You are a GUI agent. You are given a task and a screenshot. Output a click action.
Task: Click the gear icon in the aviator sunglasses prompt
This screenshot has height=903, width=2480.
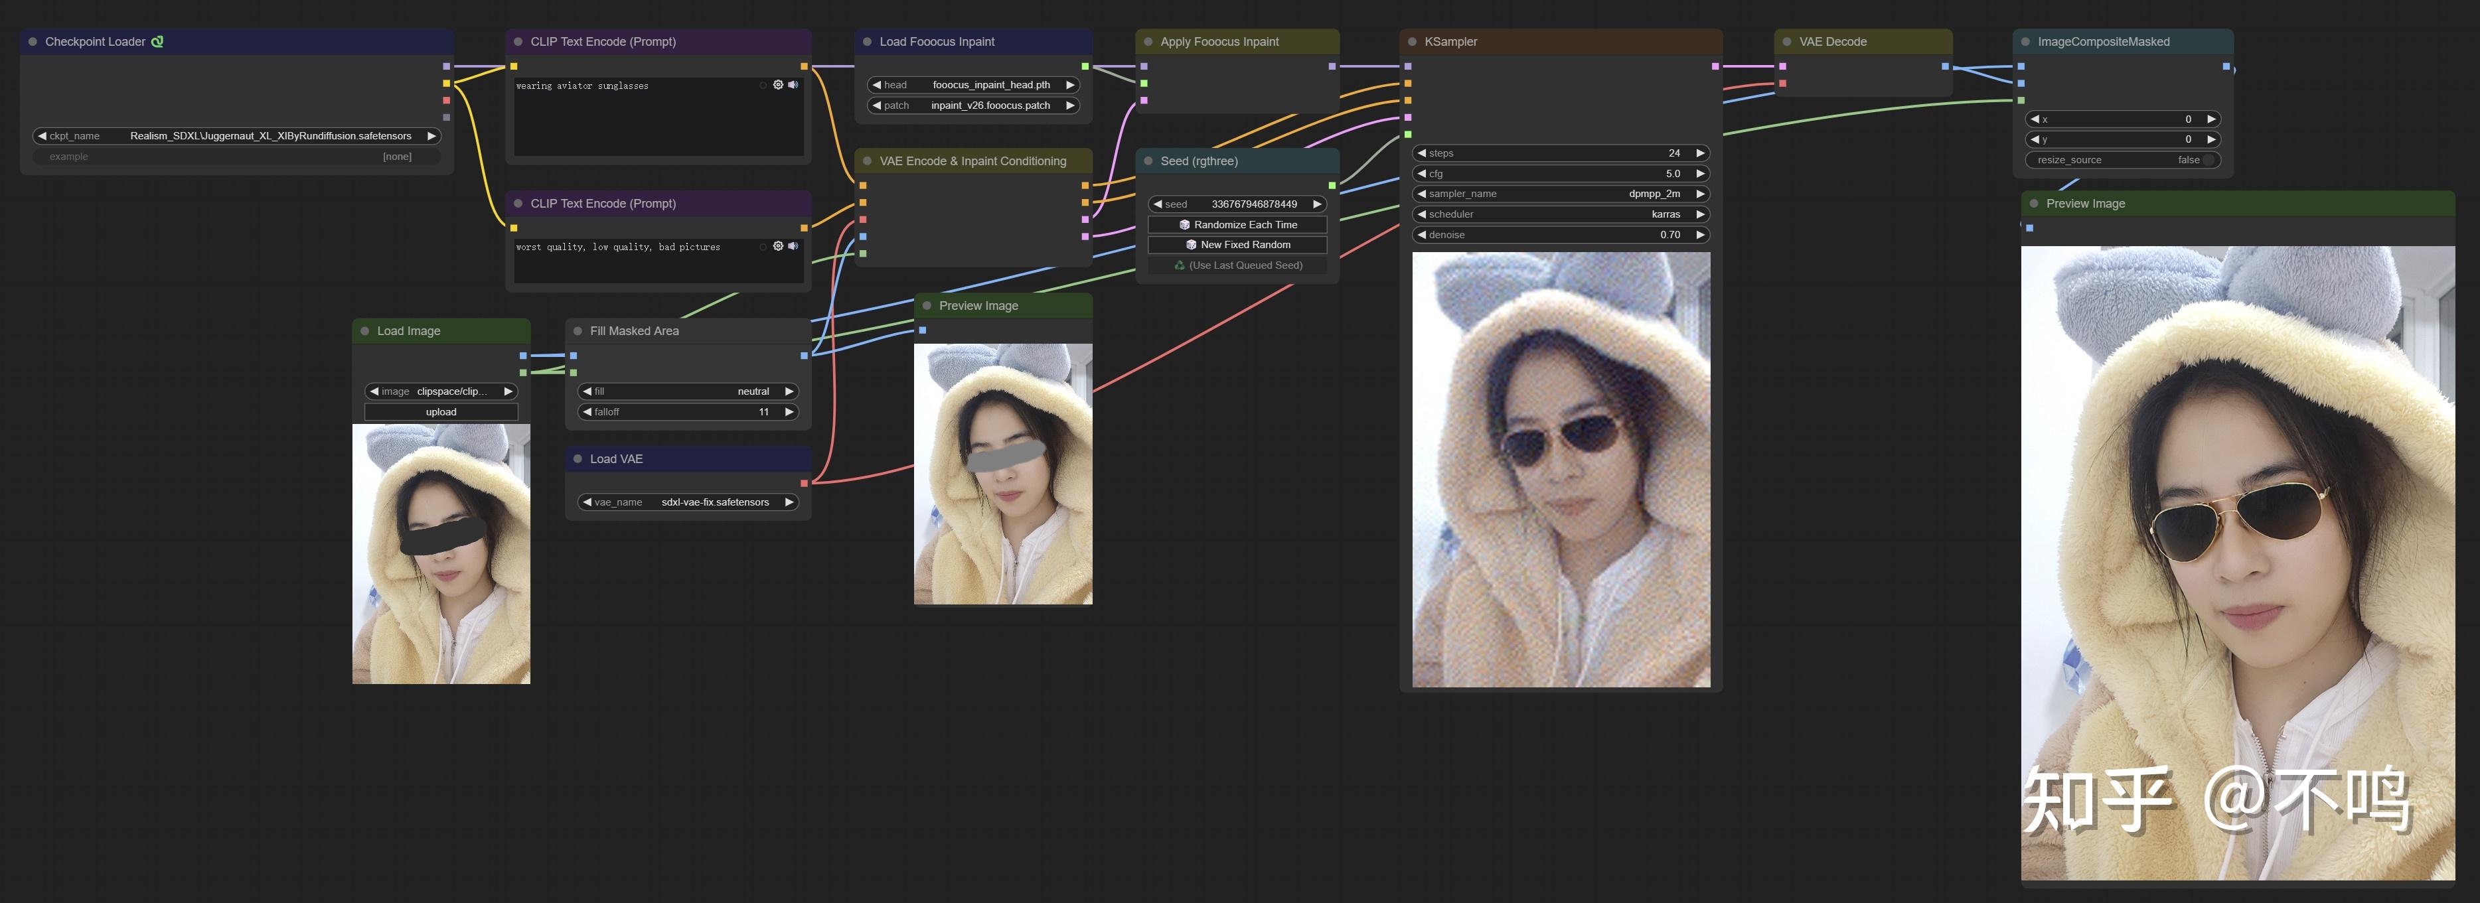pyautogui.click(x=778, y=85)
